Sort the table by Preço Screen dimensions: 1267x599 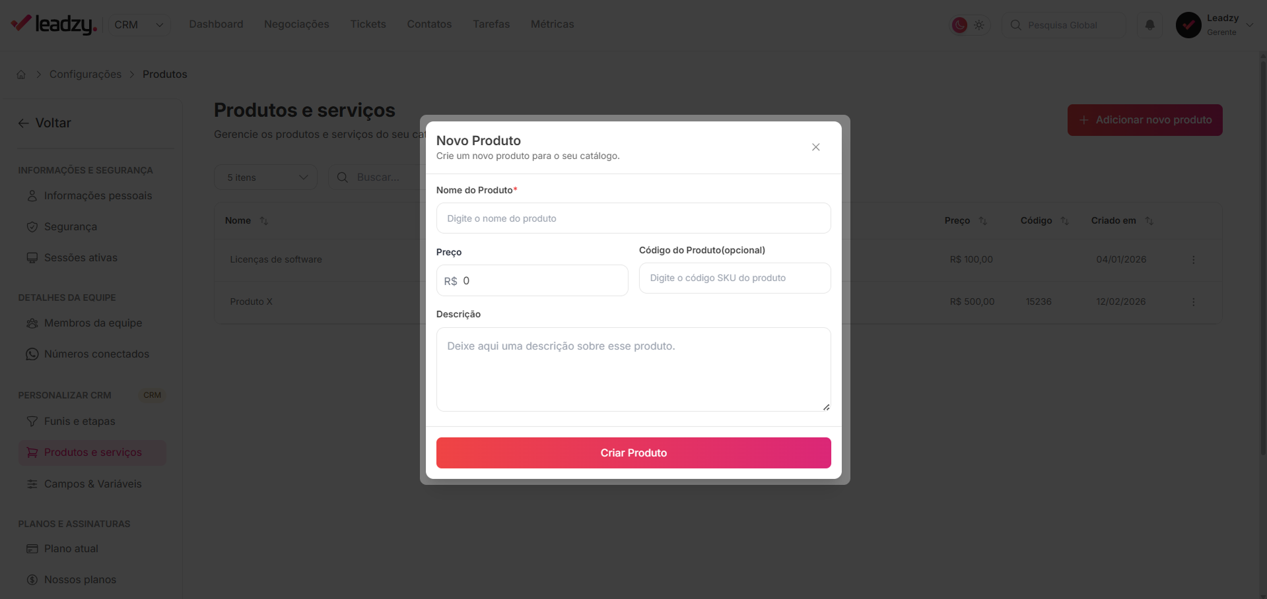tap(983, 221)
